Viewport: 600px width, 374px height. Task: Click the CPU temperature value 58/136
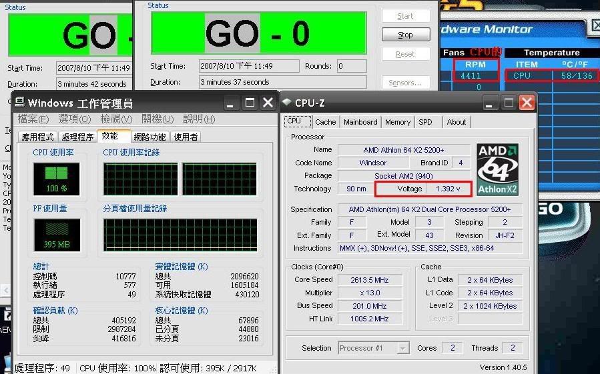(577, 76)
